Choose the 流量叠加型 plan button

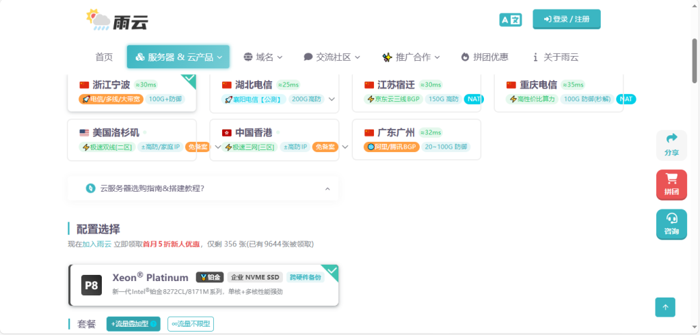point(135,324)
